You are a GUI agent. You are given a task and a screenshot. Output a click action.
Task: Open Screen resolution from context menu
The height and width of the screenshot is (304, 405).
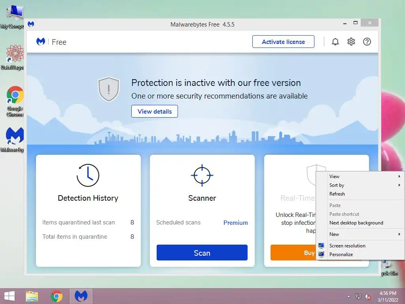click(360, 245)
